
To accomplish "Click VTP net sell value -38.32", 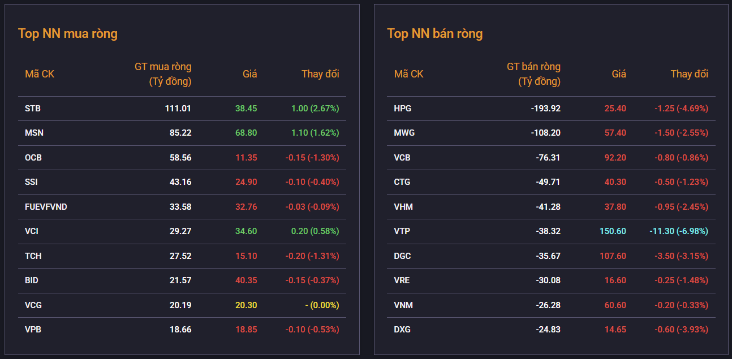I will click(x=548, y=231).
